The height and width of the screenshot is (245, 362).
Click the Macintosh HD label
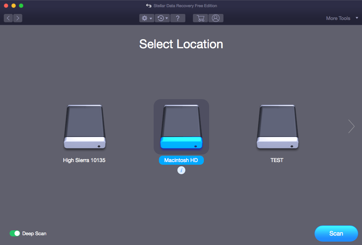181,160
